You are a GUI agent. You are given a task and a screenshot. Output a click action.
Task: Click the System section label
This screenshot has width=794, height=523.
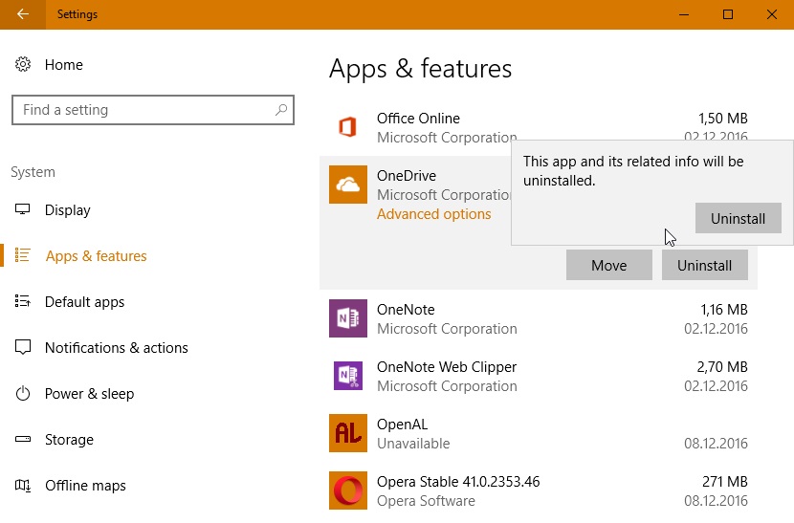pos(33,172)
